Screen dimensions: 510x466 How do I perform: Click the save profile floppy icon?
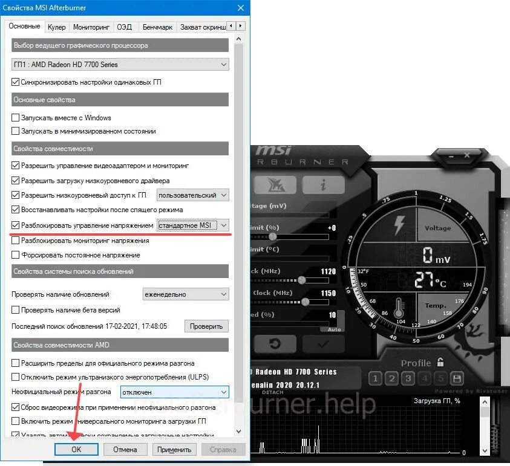coord(457,378)
